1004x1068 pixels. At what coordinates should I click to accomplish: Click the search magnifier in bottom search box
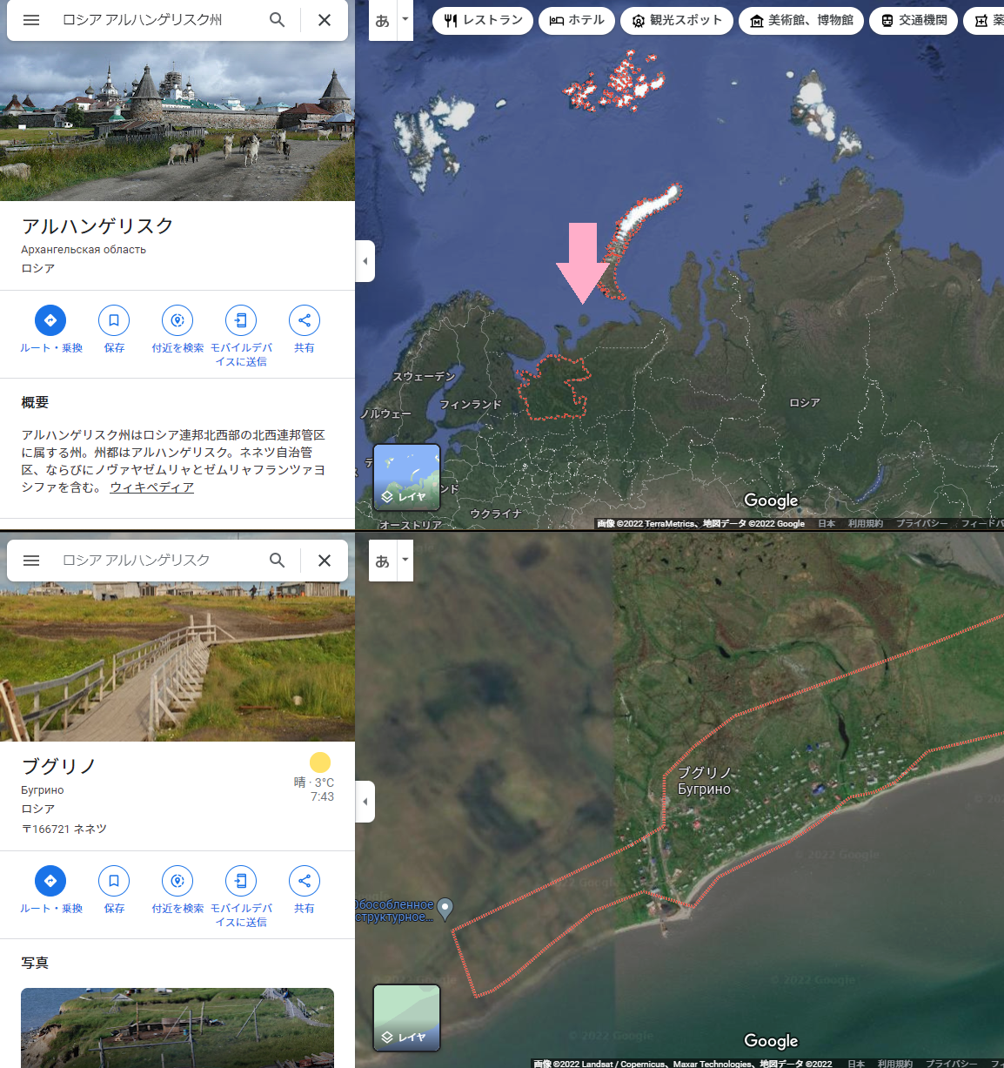[277, 561]
